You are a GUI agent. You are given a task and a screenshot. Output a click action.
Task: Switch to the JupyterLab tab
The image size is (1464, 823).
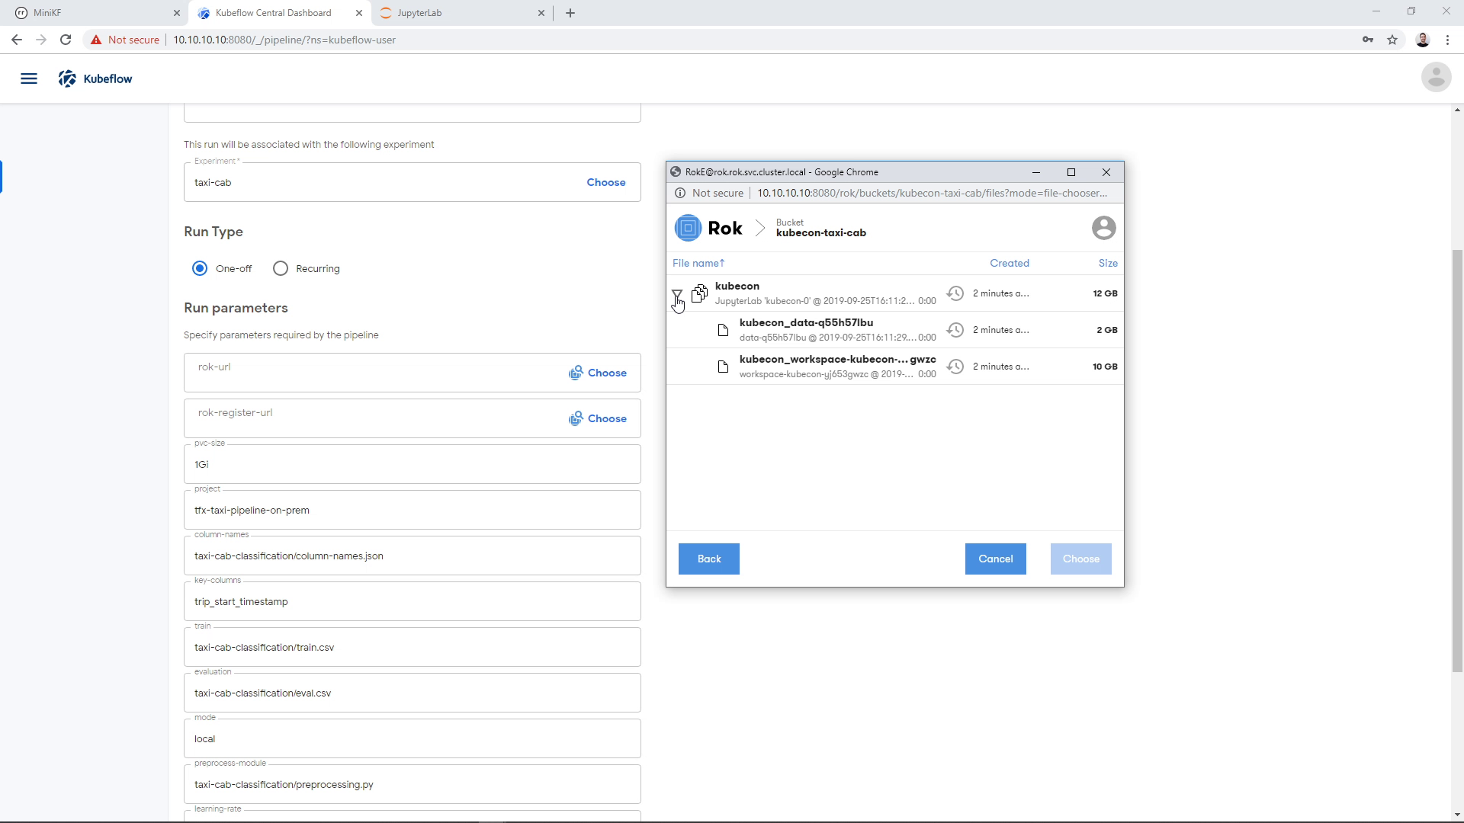(x=462, y=13)
